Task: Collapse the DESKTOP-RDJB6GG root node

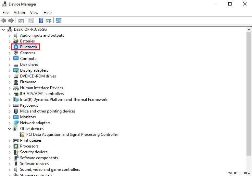Action: [3, 29]
